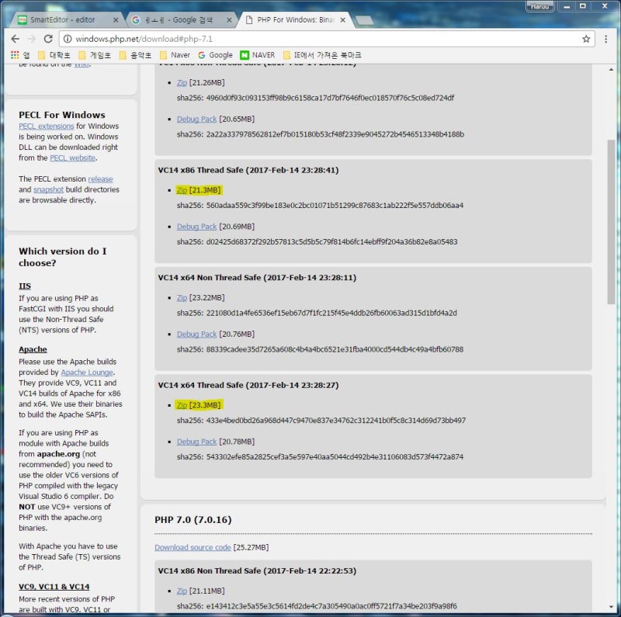The width and height of the screenshot is (621, 617).
Task: Open the Google bookmark
Action: click(x=216, y=55)
